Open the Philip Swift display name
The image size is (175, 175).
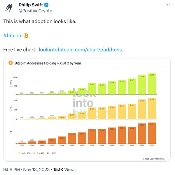(x=31, y=5)
